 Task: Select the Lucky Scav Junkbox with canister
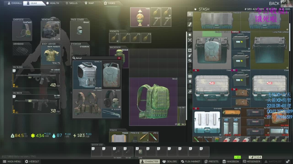coord(212,50)
